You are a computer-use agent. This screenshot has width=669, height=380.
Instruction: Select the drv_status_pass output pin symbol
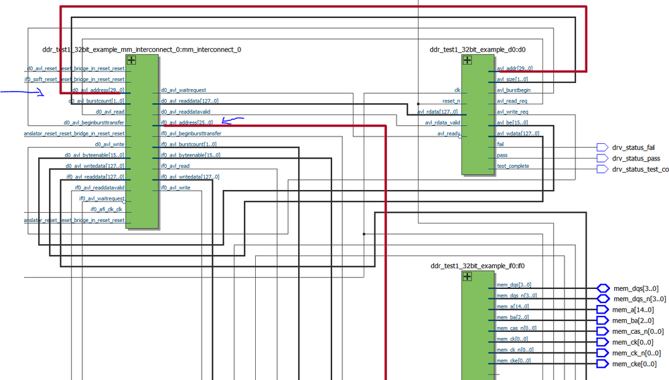click(x=603, y=159)
